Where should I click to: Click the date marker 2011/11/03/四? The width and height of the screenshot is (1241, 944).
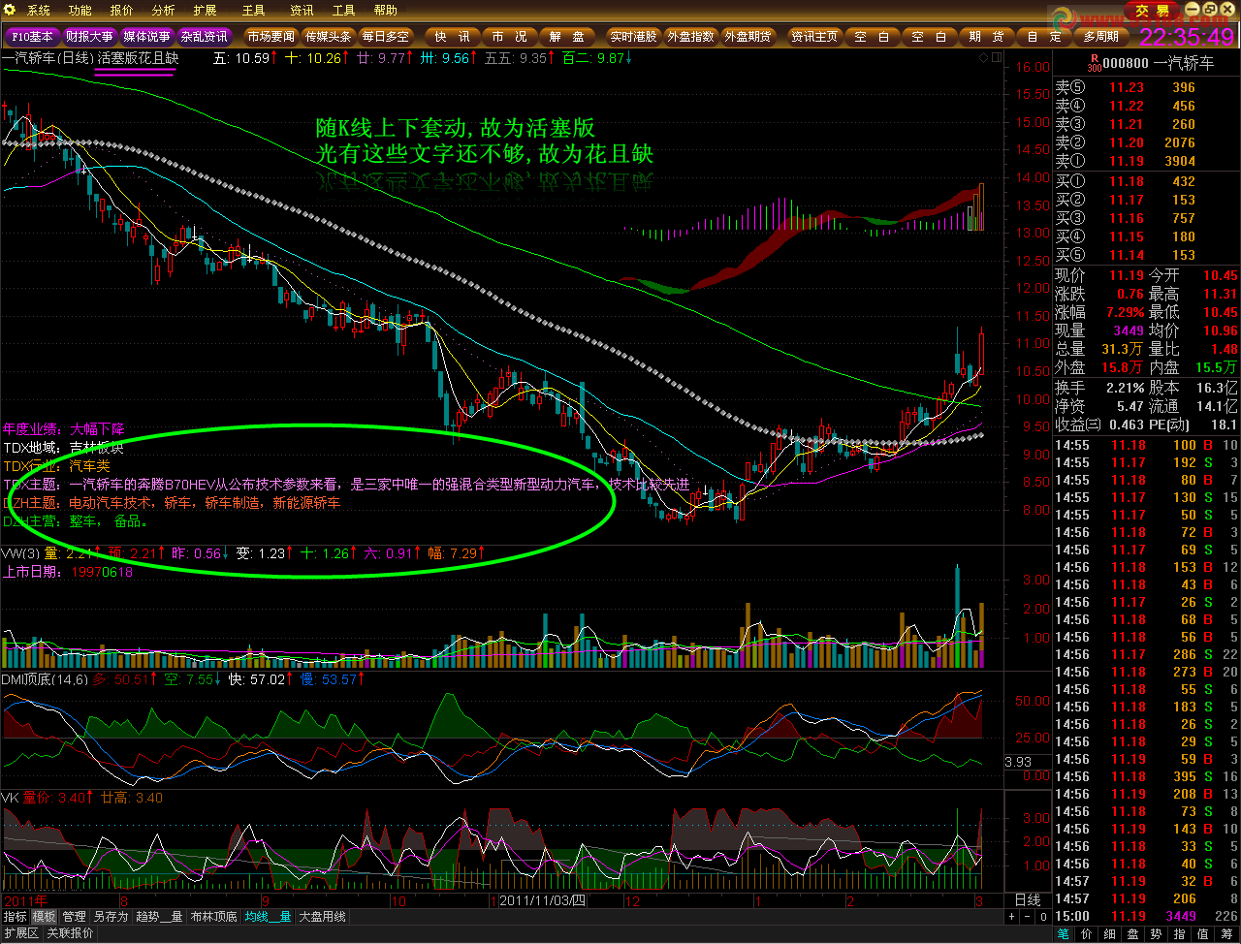click(x=543, y=900)
